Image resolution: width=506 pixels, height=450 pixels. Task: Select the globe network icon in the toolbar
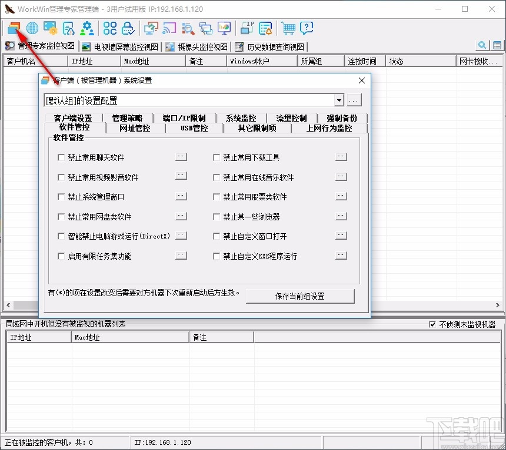click(x=32, y=28)
